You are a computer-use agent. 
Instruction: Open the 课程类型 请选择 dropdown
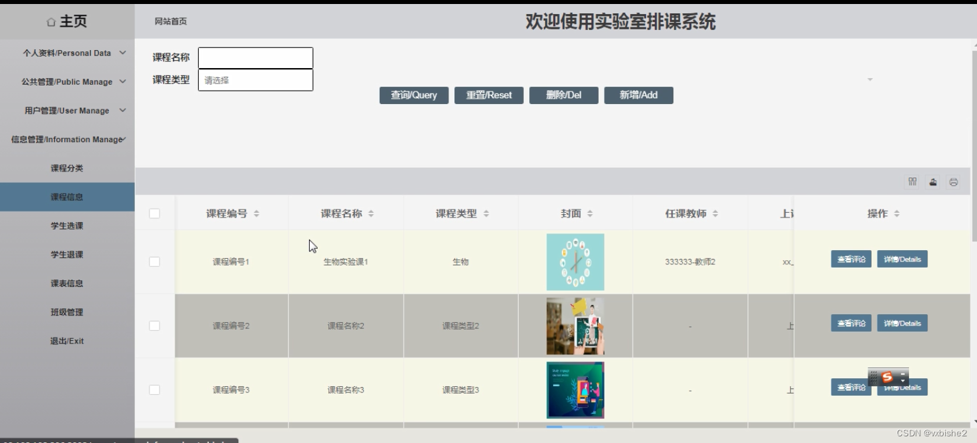tap(256, 80)
